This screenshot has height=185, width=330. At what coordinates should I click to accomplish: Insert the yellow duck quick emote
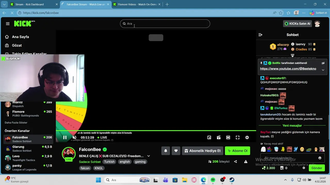(x=283, y=149)
